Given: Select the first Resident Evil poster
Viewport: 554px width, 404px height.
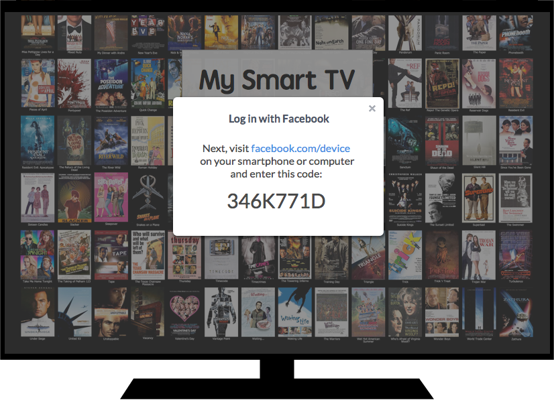Looking at the screenshot, I should coord(516,83).
